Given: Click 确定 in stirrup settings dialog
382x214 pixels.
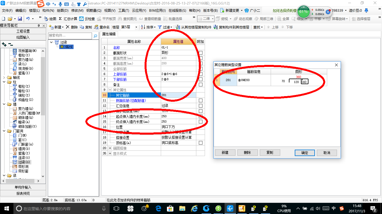Looking at the screenshot, I should click(x=305, y=153).
